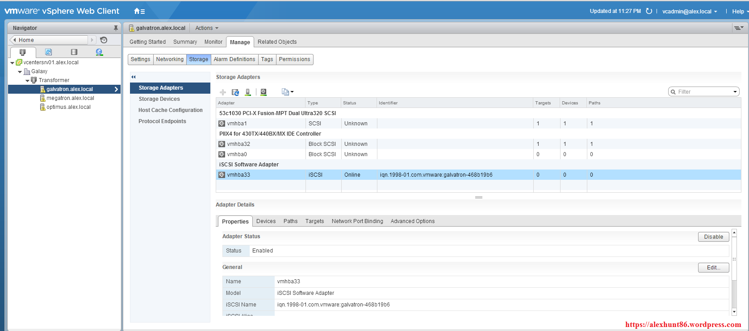Open the Permissions sub-tab
This screenshot has width=749, height=331.
tap(294, 59)
